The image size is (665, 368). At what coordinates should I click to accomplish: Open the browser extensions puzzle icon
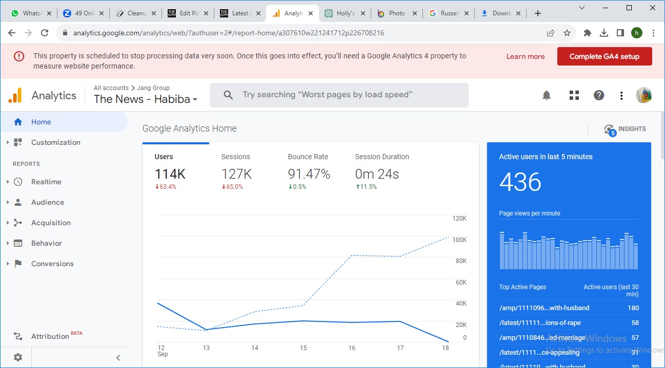(588, 33)
